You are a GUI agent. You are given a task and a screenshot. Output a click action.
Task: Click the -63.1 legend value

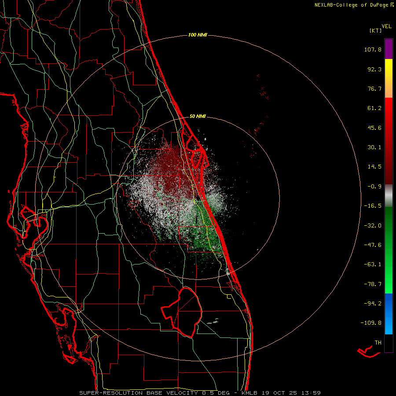373,264
